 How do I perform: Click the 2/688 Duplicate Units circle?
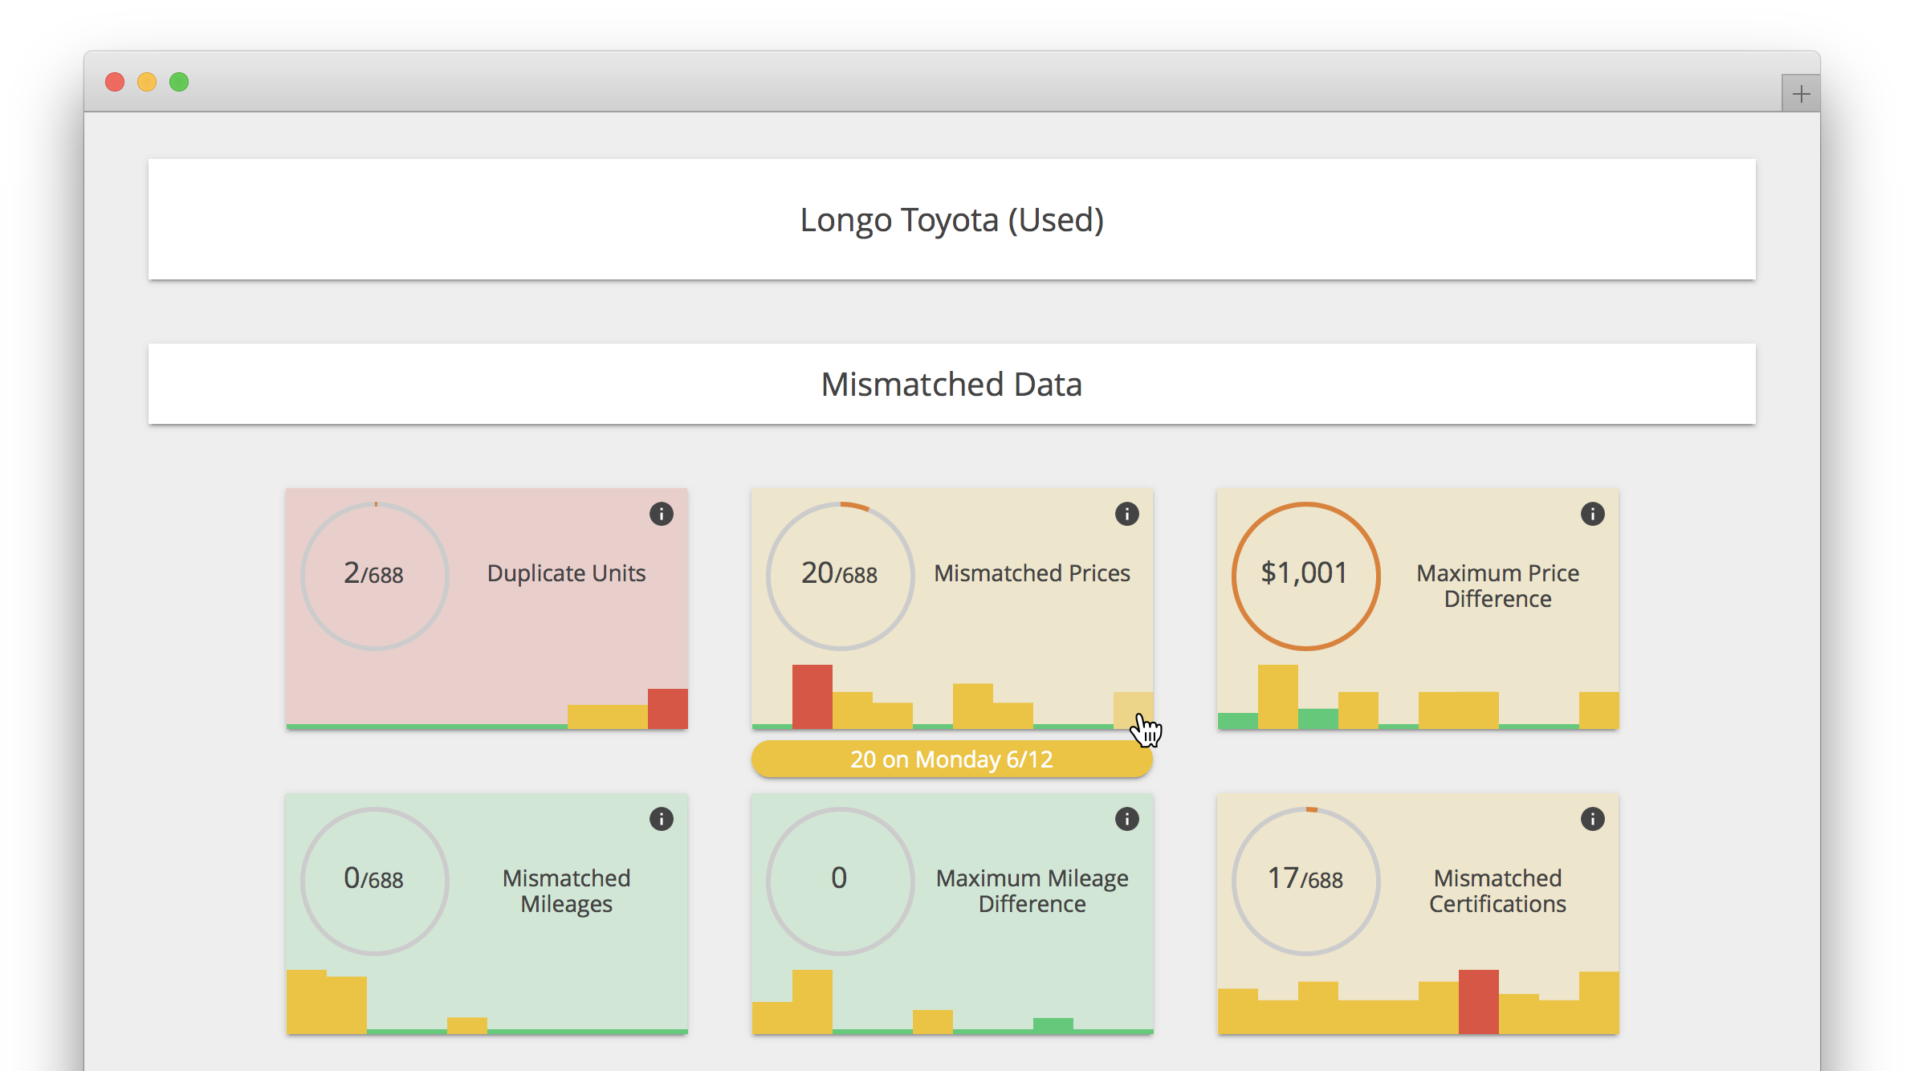pyautogui.click(x=375, y=576)
